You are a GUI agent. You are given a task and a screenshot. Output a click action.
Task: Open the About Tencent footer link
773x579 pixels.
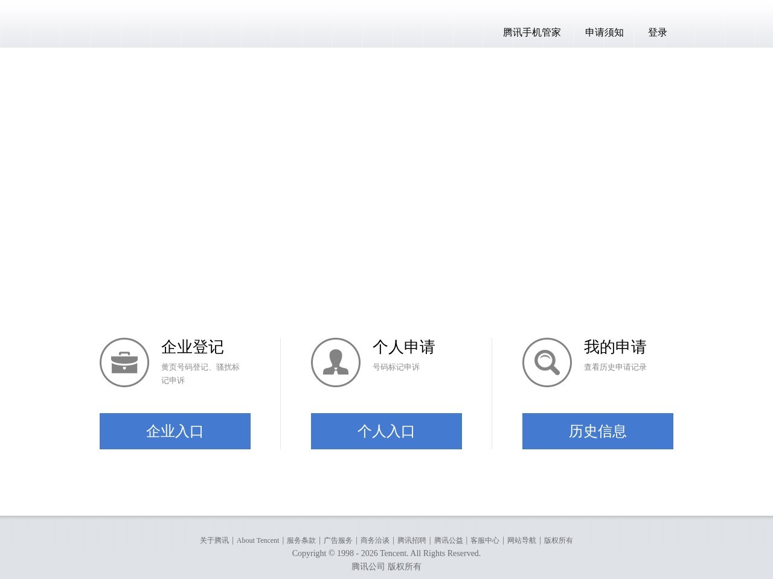coord(258,540)
